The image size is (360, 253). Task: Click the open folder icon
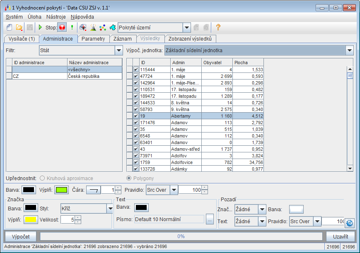click(x=19, y=28)
